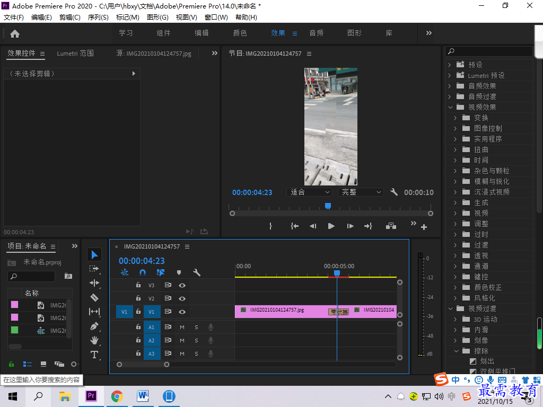Select the Pen tool

(x=94, y=326)
